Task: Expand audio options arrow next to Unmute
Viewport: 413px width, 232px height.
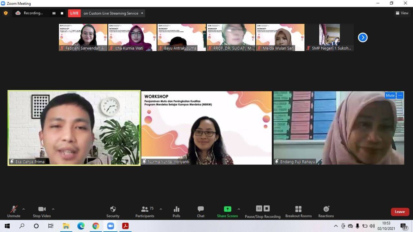Action: [x=24, y=209]
